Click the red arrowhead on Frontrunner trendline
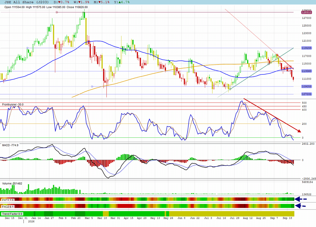 point(299,131)
